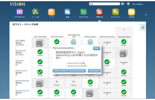155x100 pixels.
Task: Open Sonoma Electricals account link
Action: [x=22, y=81]
